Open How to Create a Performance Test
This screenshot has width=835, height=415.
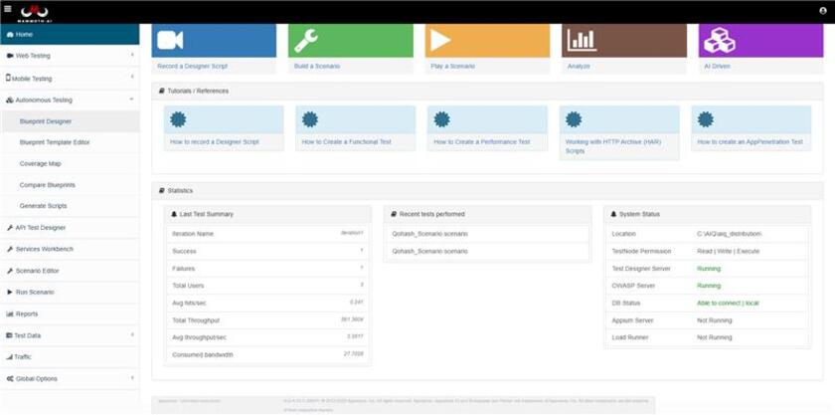click(x=482, y=142)
